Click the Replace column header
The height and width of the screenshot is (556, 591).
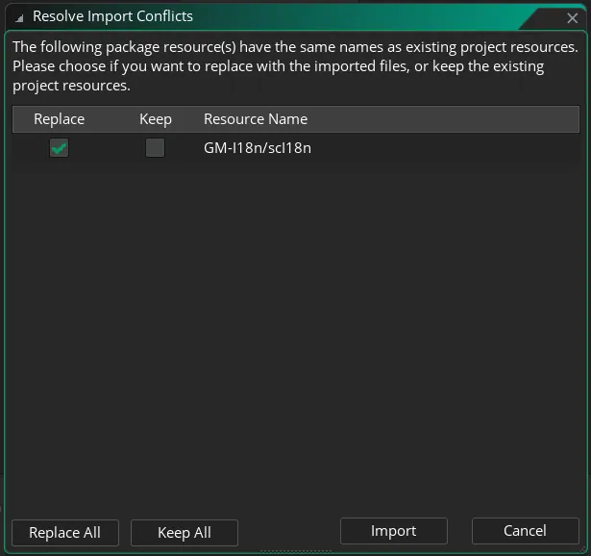pos(60,119)
